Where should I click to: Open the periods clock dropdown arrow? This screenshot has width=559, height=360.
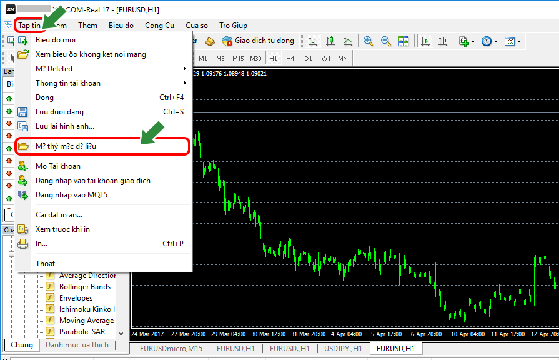coord(496,41)
